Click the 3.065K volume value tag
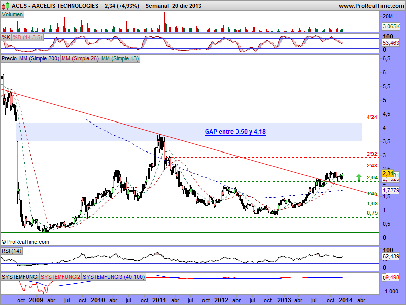The width and height of the screenshot is (406, 305). pyautogui.click(x=391, y=26)
